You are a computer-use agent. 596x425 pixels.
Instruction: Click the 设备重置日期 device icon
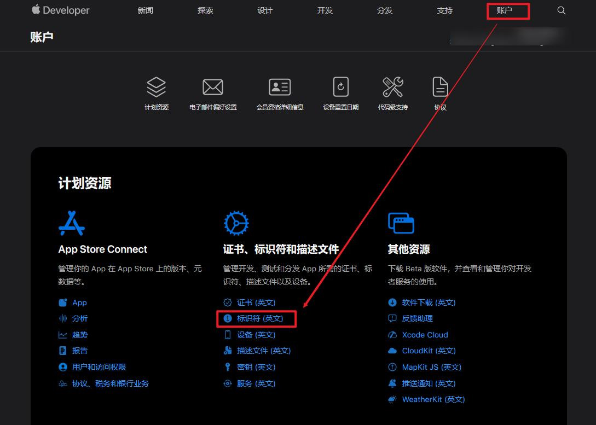click(x=340, y=86)
